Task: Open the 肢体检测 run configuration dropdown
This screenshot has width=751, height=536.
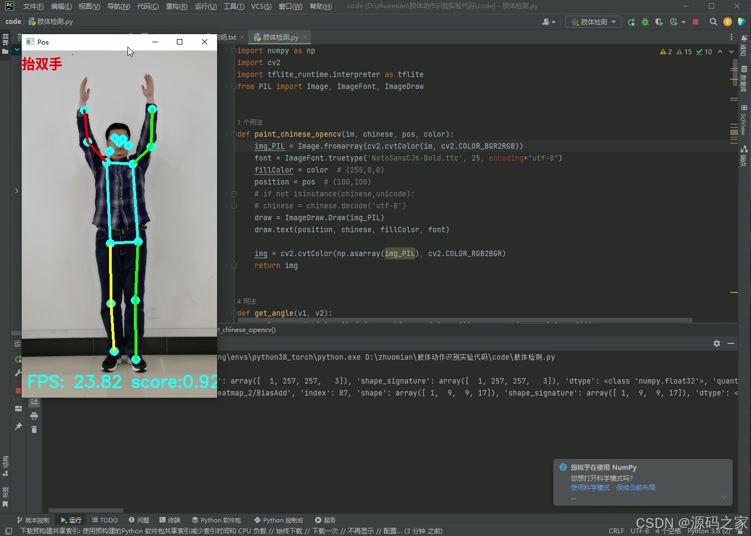Action: click(x=594, y=22)
